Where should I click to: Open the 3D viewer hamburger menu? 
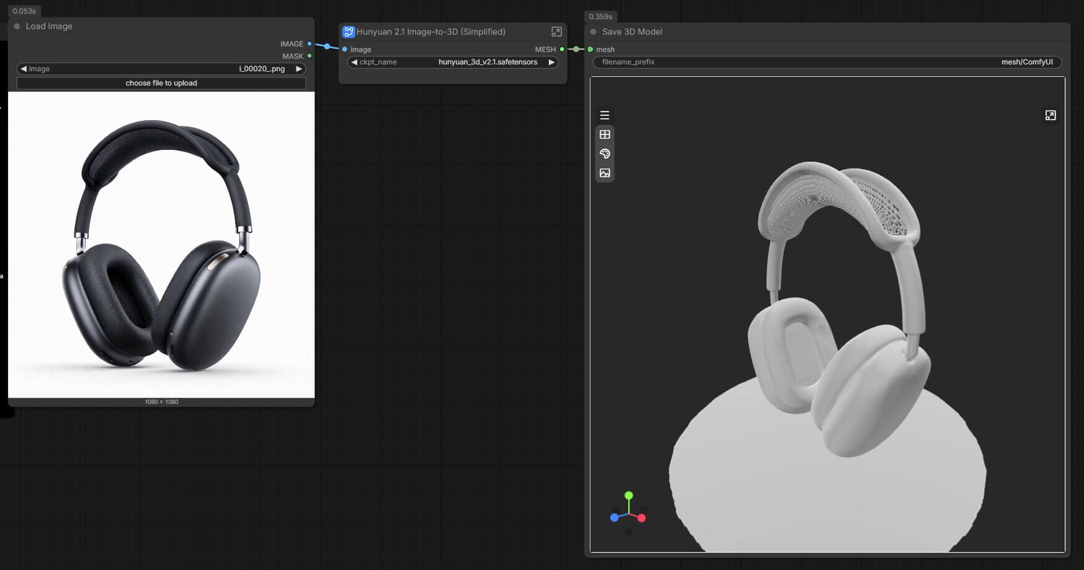(x=605, y=115)
